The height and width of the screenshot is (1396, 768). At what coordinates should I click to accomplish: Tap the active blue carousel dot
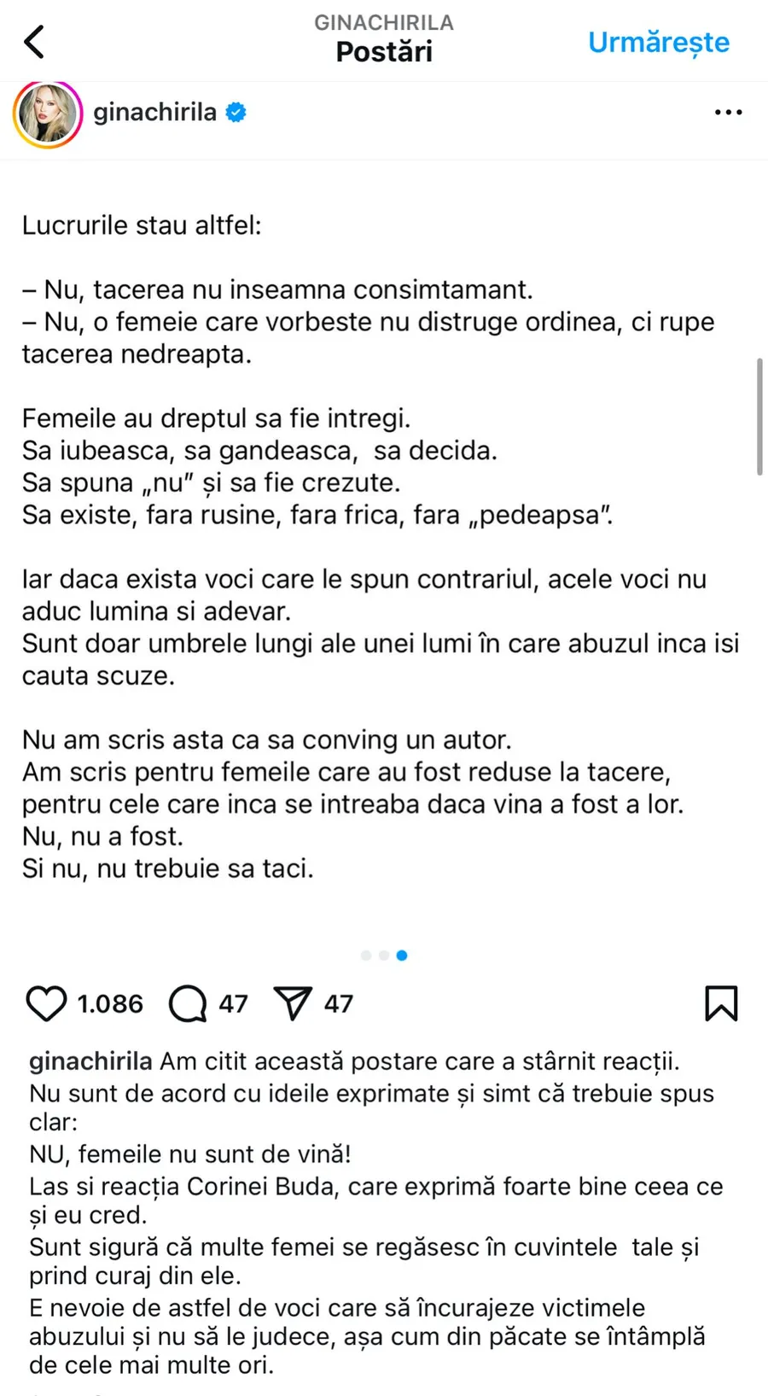point(402,955)
